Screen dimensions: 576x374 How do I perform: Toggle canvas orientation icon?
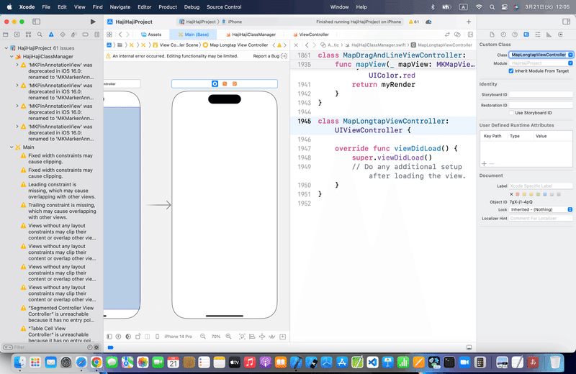tap(138, 336)
